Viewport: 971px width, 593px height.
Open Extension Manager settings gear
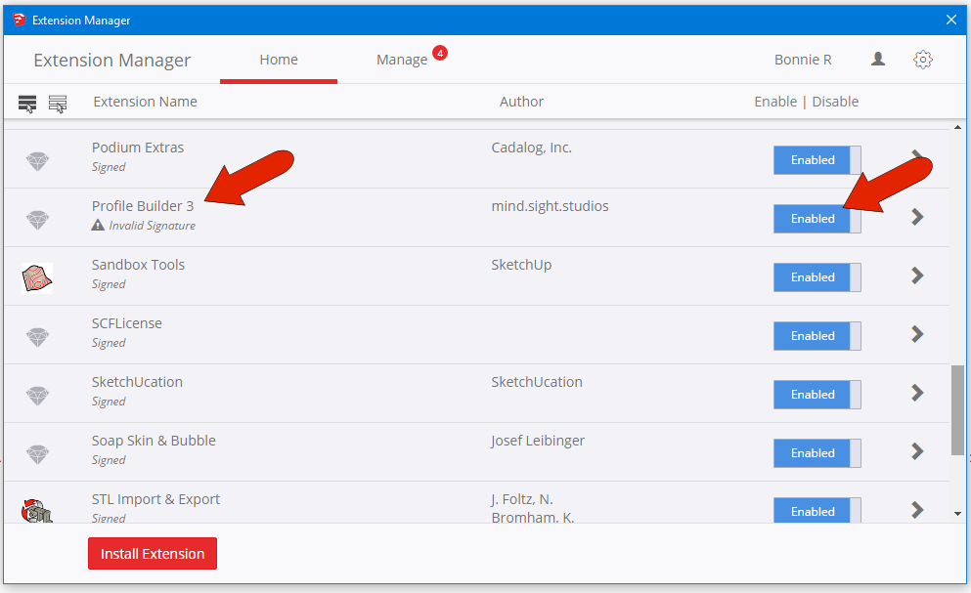pos(923,60)
